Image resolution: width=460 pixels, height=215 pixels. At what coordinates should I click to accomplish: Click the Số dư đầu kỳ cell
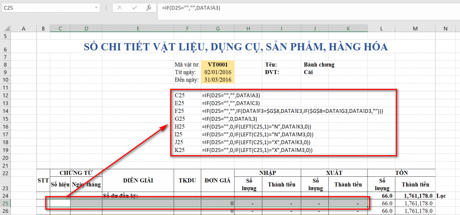click(x=138, y=196)
